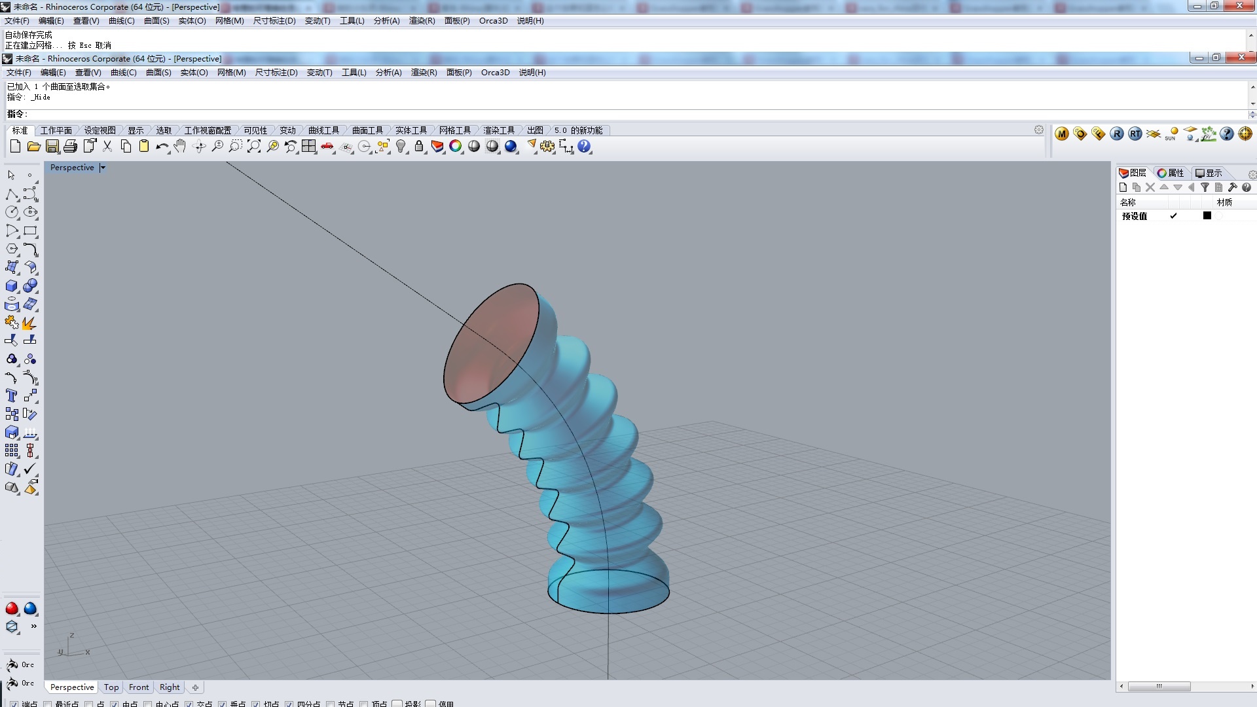1257x707 pixels.
Task: Toggle the 切点 (Tan) osnap checkbox
Action: 255,704
